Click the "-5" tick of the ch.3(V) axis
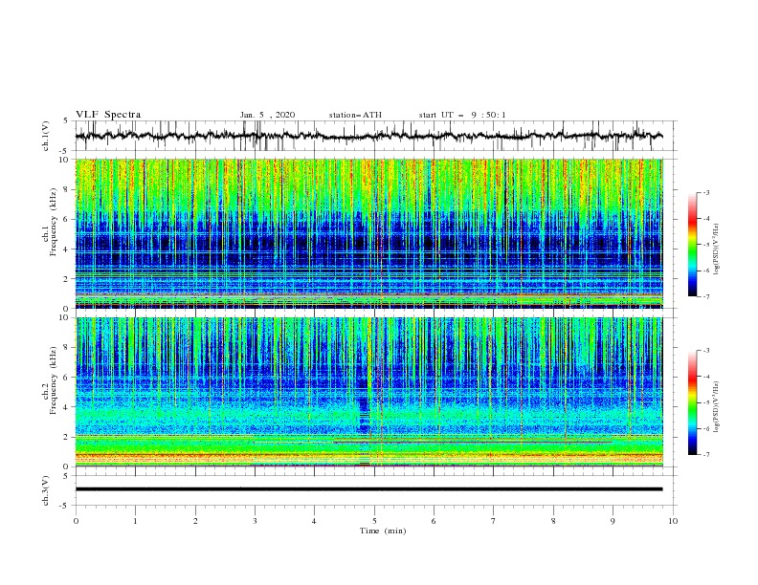This screenshot has height=585, width=758. pos(65,506)
